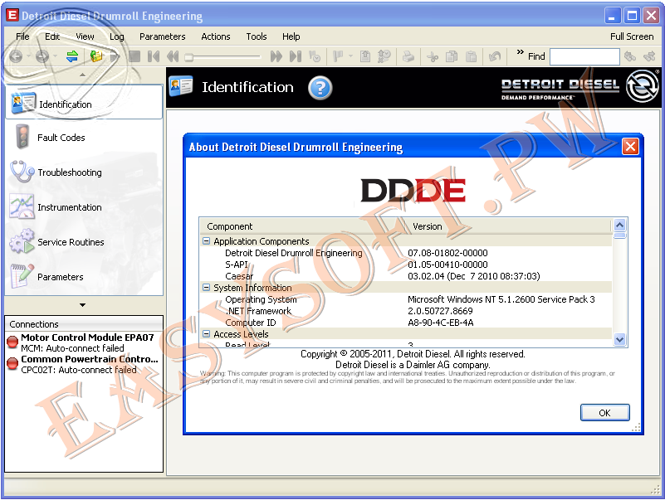Click OK in the About dialog
Viewport: 665px width, 500px height.
coord(604,413)
